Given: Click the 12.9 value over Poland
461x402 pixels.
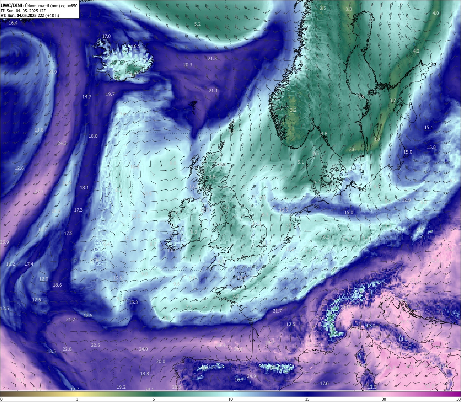Looking at the screenshot, I should pos(406,200).
